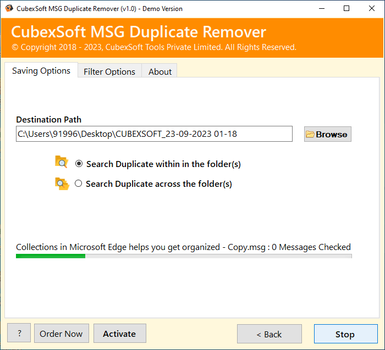Select Search Duplicate within in the folder(s)
This screenshot has height=350, width=385.
pos(79,164)
